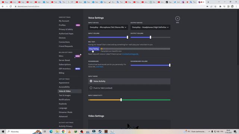Switch to Chrome on the taskbar

coord(63,131)
